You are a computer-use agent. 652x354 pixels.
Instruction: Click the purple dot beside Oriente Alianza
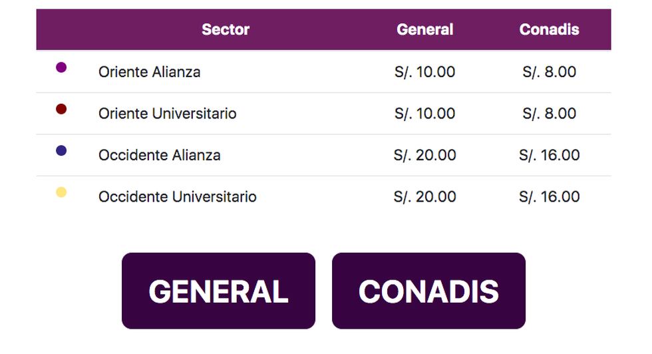[x=61, y=67]
